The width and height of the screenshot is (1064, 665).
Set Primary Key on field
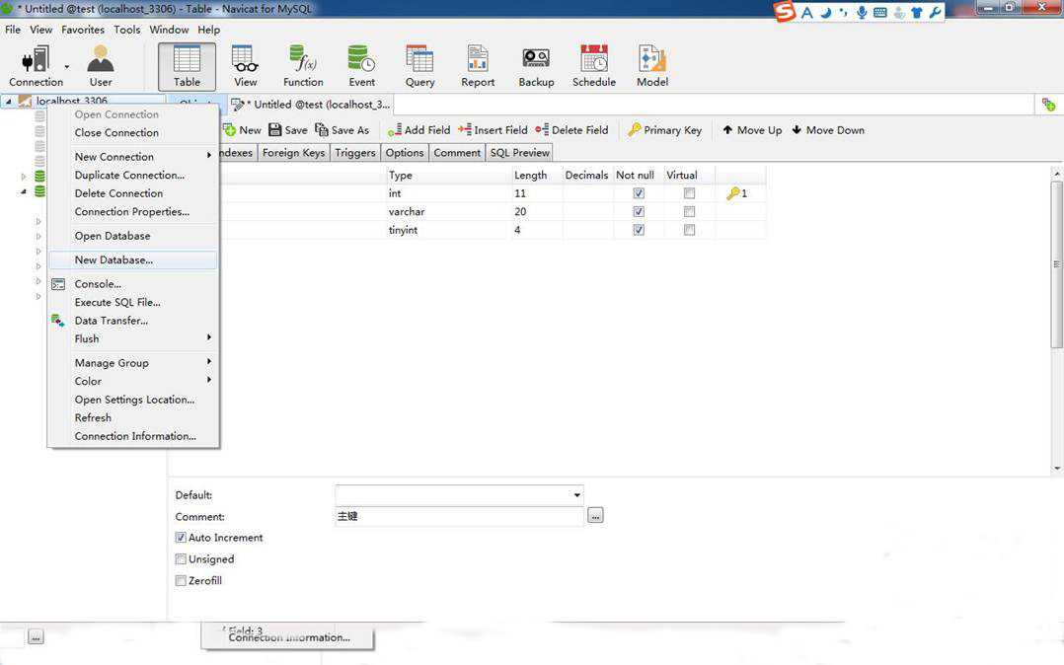tap(665, 129)
